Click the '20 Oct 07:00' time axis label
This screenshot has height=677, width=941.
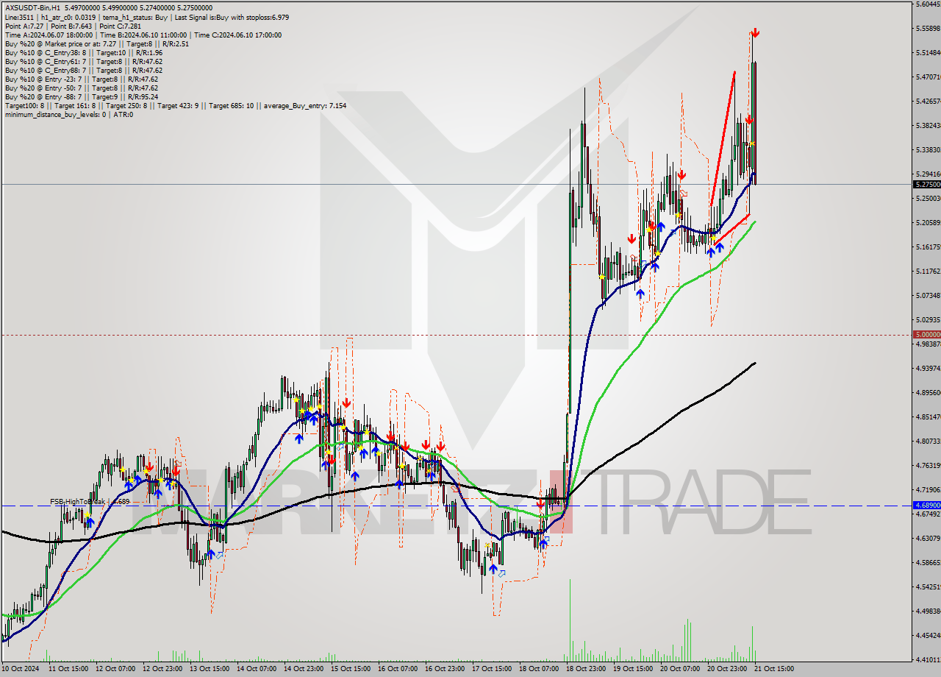pyautogui.click(x=680, y=669)
